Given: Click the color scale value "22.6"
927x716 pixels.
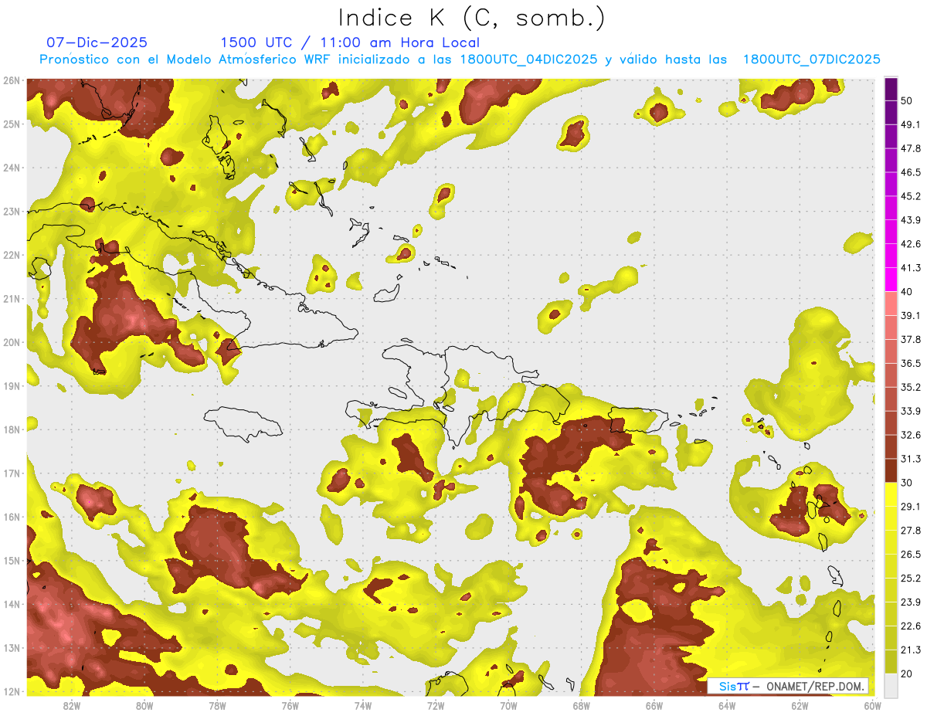Looking at the screenshot, I should coord(910,626).
